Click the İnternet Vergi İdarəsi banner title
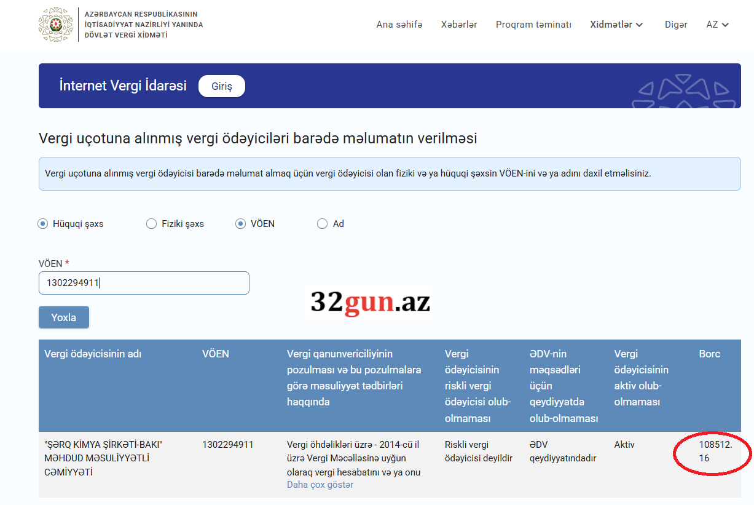 pyautogui.click(x=123, y=85)
